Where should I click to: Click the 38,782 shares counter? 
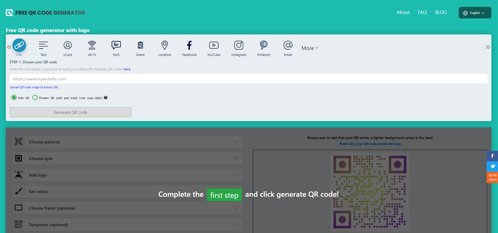492,177
